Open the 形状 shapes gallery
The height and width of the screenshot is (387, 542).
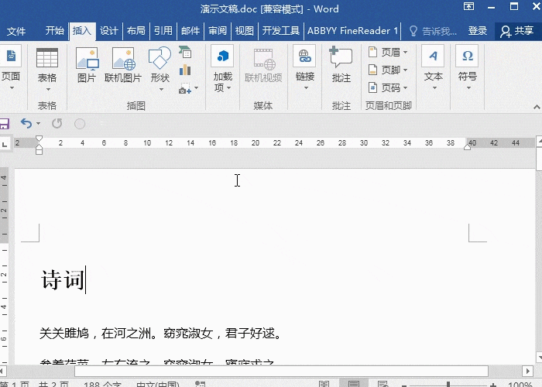(x=160, y=69)
